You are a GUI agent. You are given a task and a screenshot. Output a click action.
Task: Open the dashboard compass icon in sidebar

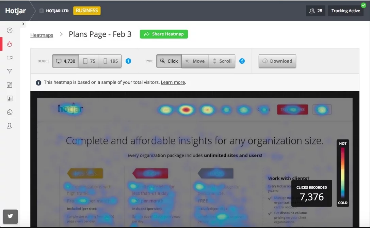click(10, 30)
